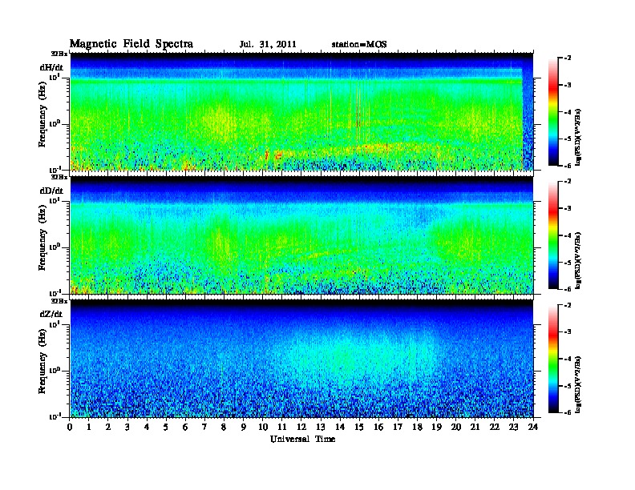635x490 pixels.
Task: Click the hour 20 tick label
Action: (456, 427)
